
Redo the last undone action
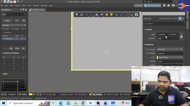(x=22, y=1)
